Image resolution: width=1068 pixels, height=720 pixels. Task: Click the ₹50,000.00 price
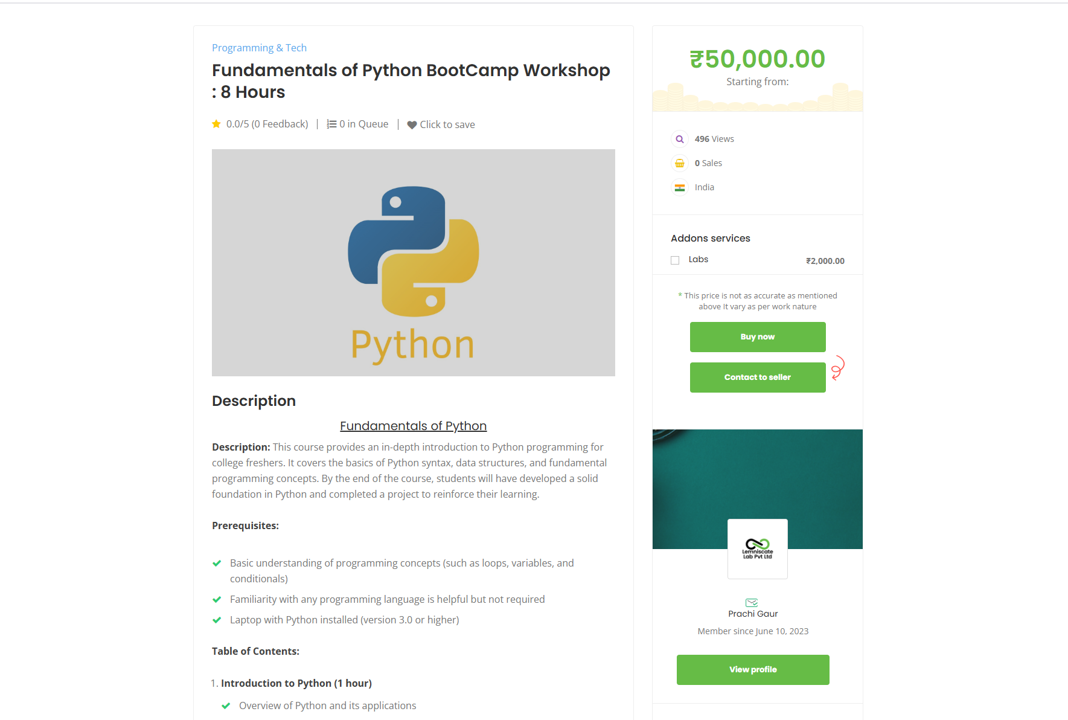coord(758,59)
